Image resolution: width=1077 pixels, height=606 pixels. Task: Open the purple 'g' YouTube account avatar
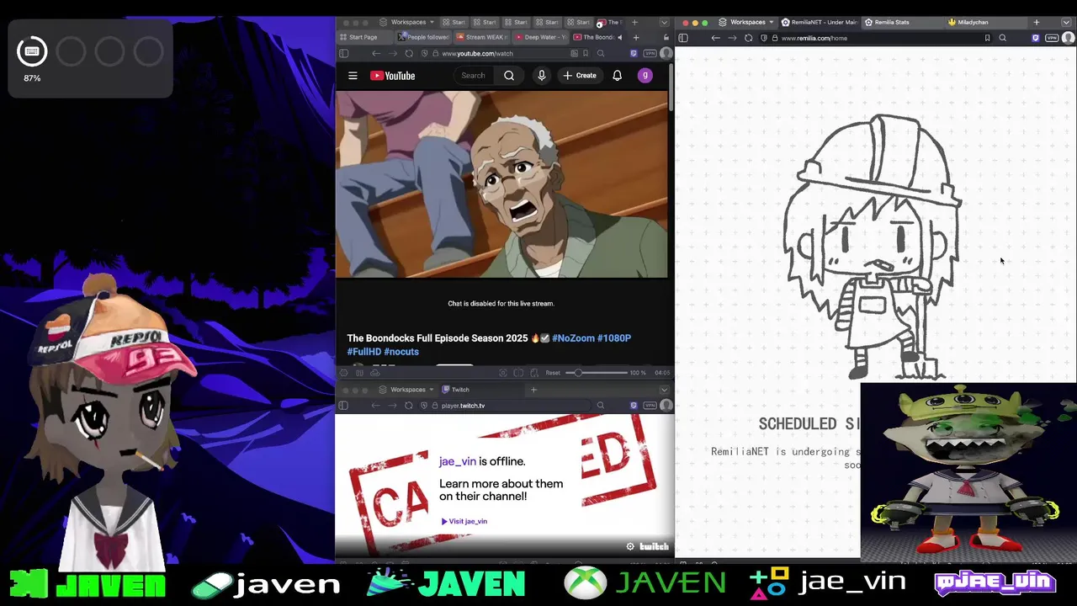645,76
